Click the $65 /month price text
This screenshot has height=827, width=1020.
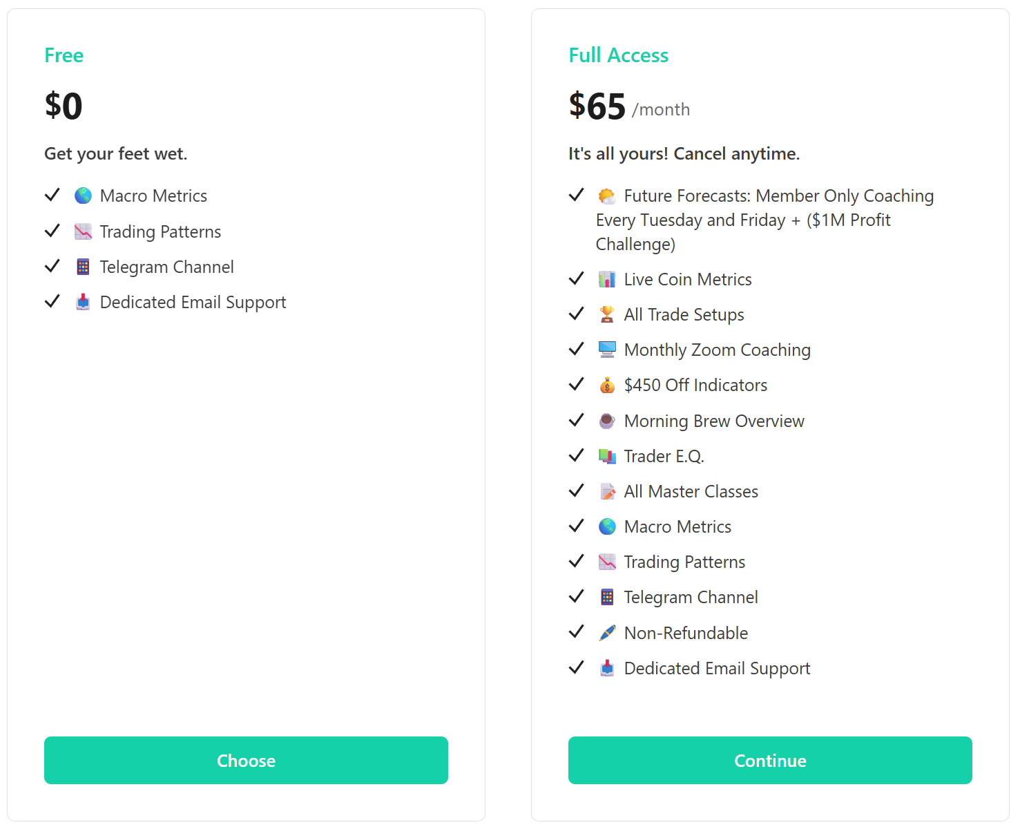point(629,106)
